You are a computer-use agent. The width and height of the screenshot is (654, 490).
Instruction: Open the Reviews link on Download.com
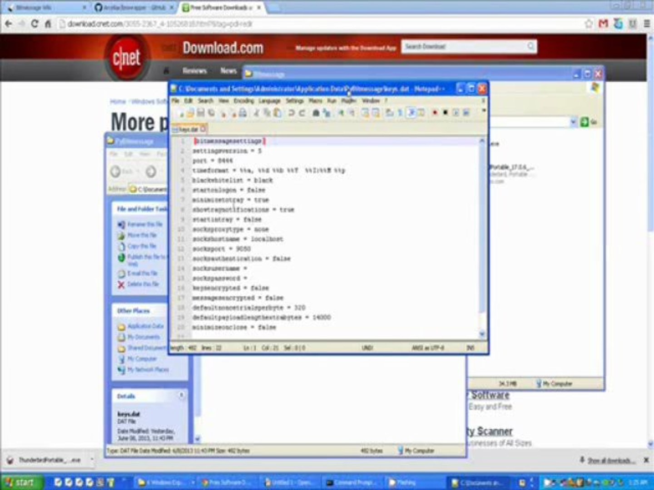tap(195, 70)
